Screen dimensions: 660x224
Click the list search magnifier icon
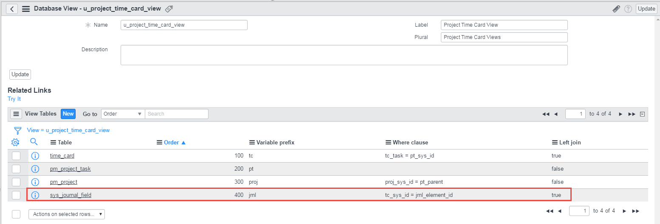34,142
